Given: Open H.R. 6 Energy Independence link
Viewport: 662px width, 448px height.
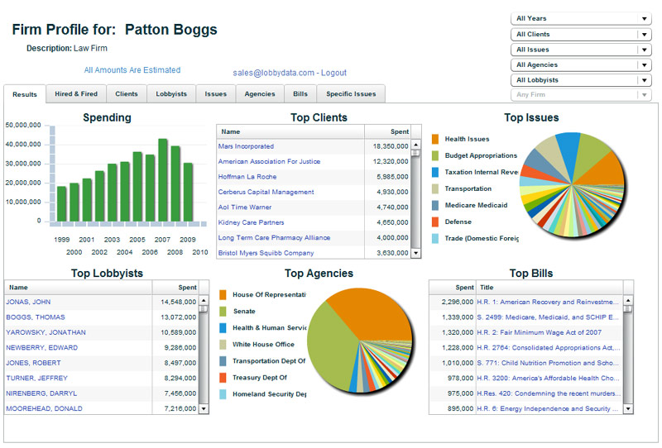Looking at the screenshot, I should [x=548, y=408].
